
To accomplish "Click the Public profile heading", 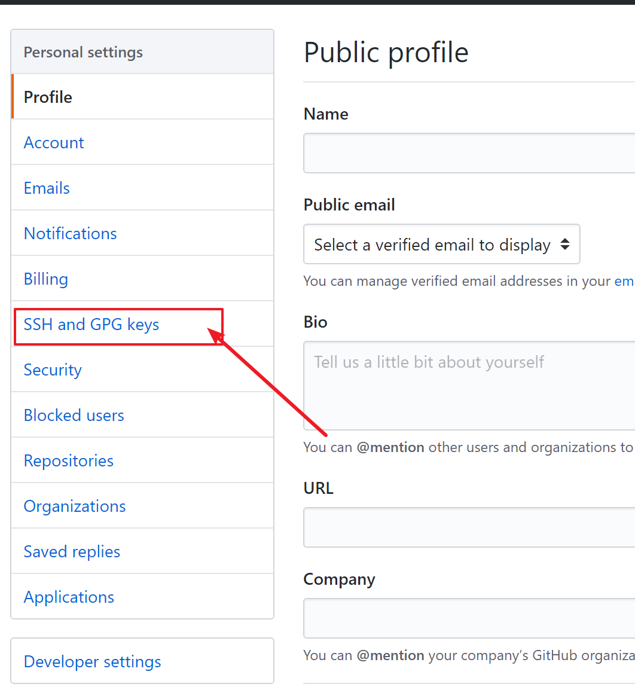I will pos(386,53).
